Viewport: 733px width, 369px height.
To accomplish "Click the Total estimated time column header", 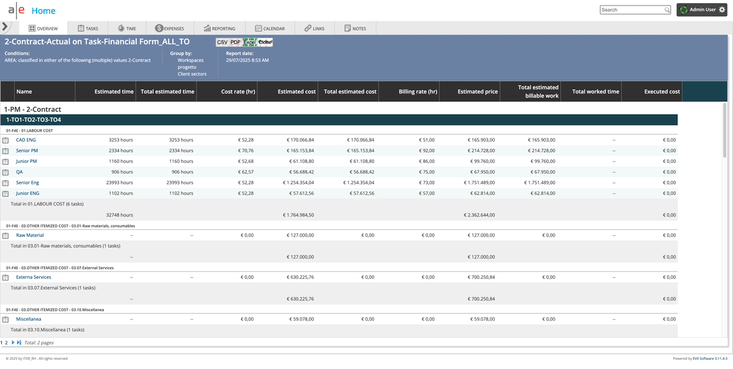I will 167,91.
